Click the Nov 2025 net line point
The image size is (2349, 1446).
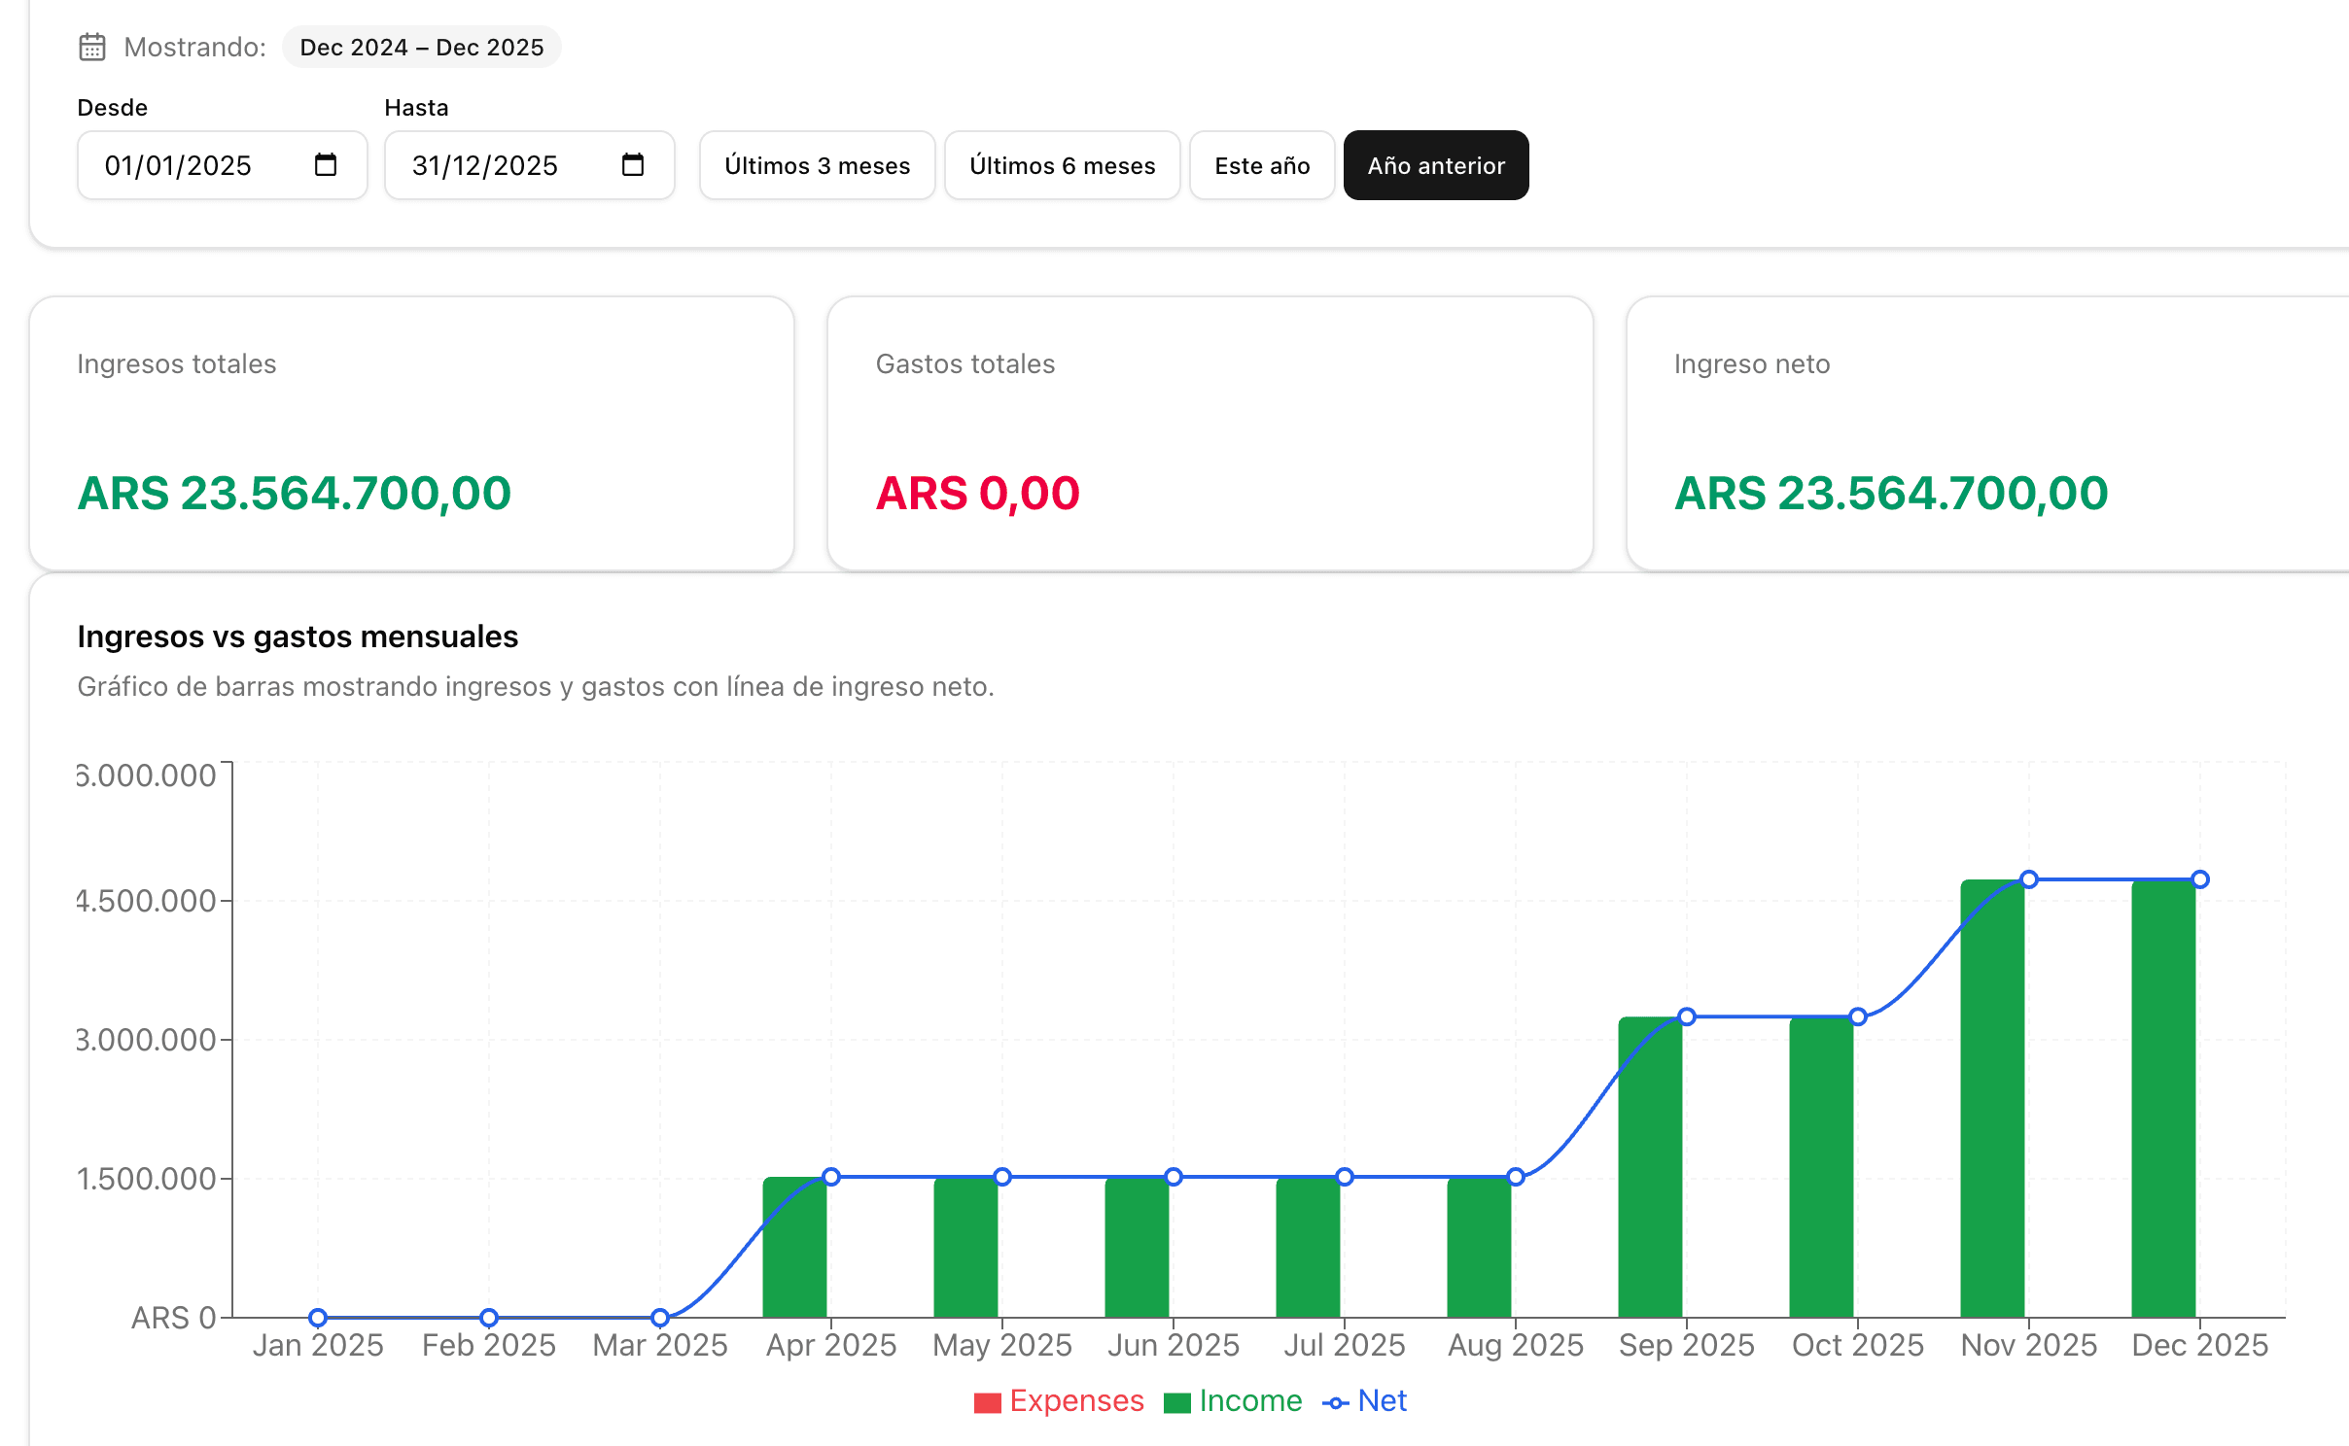pos(2029,879)
